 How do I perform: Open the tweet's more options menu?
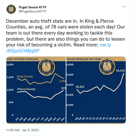124,7
